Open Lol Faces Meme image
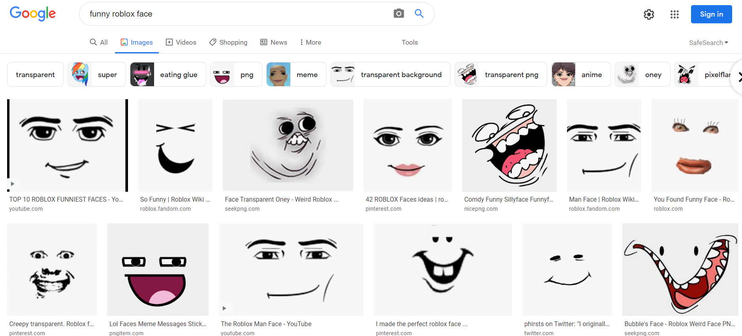The height and width of the screenshot is (336, 742). coord(158,270)
